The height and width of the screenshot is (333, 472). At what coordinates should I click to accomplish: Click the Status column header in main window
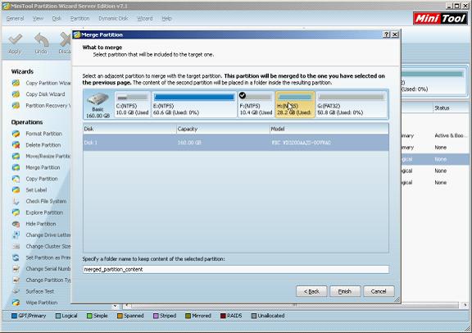coord(451,108)
